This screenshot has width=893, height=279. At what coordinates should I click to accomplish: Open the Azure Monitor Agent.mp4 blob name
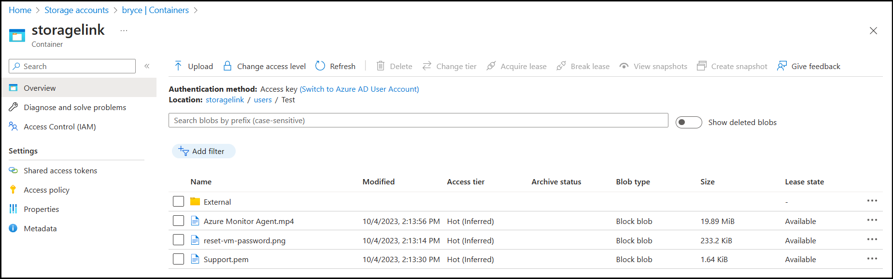click(x=249, y=221)
